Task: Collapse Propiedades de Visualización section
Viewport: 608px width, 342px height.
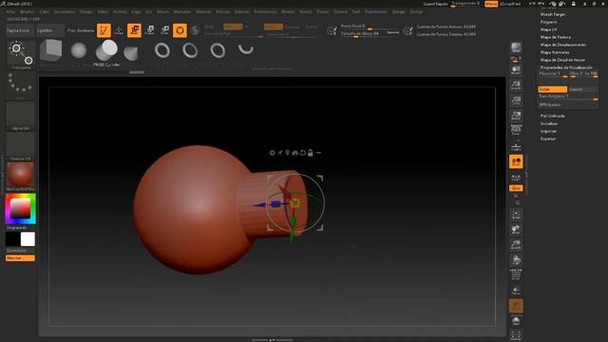Action: click(x=566, y=67)
